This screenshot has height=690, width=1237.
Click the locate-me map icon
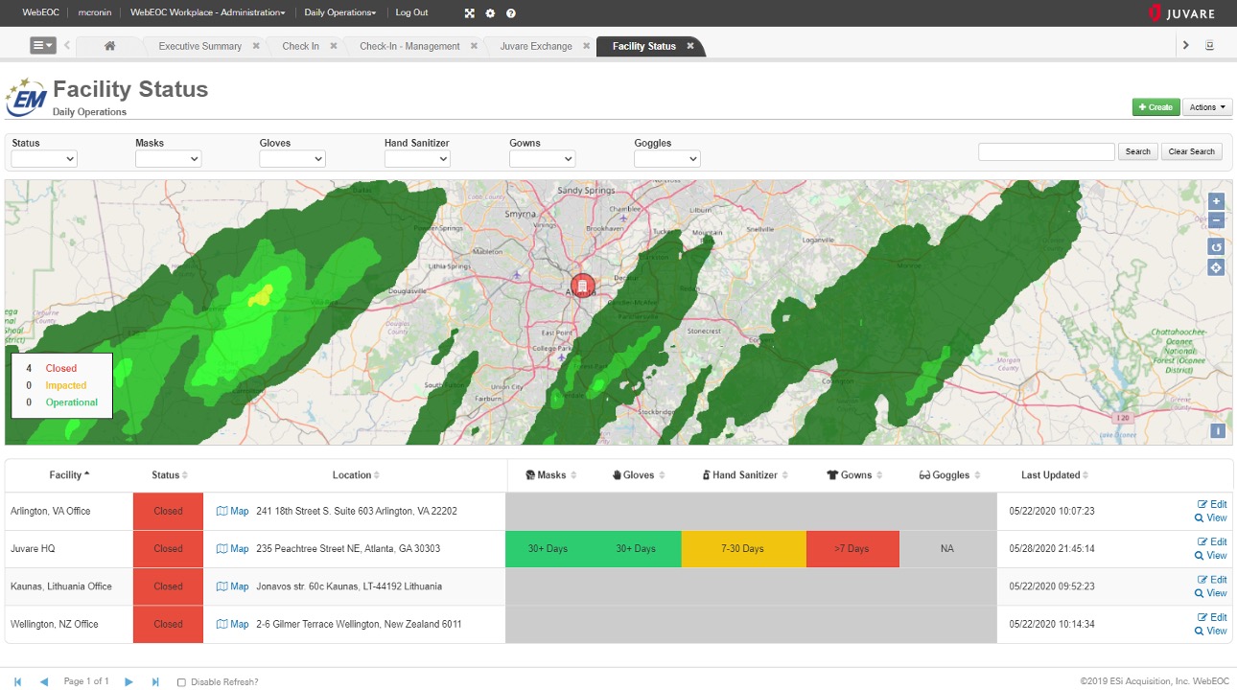[x=1216, y=267]
